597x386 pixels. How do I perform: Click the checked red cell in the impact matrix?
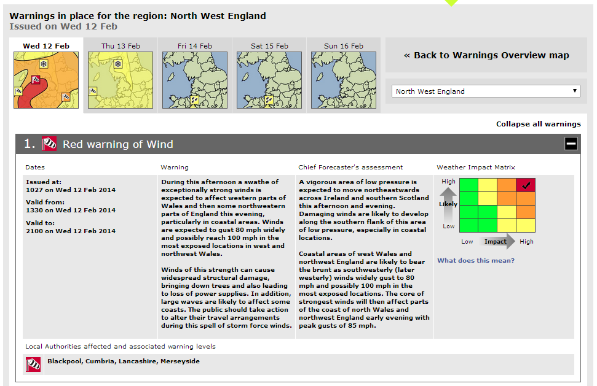coord(526,185)
